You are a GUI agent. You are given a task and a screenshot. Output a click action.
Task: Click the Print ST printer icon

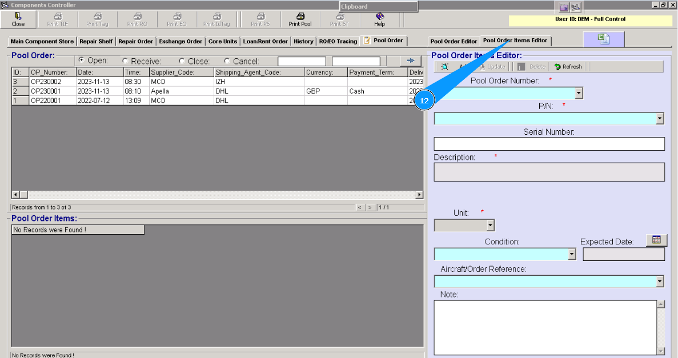tap(340, 17)
